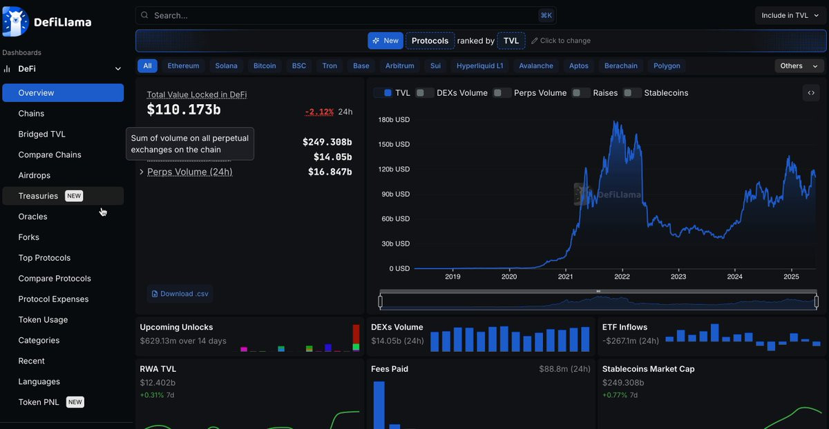Screen dimensions: 829x429
Task: Click the chart range slider right handle
Action: click(817, 301)
